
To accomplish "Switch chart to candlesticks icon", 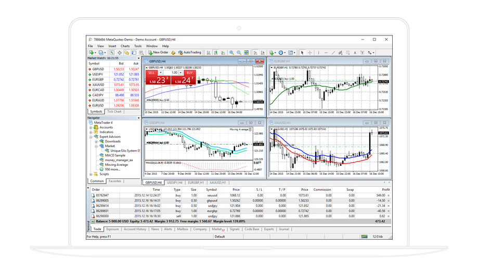I will click(x=216, y=53).
